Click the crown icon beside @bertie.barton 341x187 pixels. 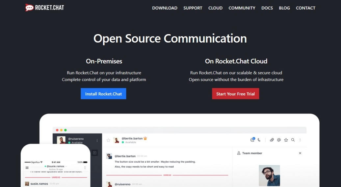point(145,138)
